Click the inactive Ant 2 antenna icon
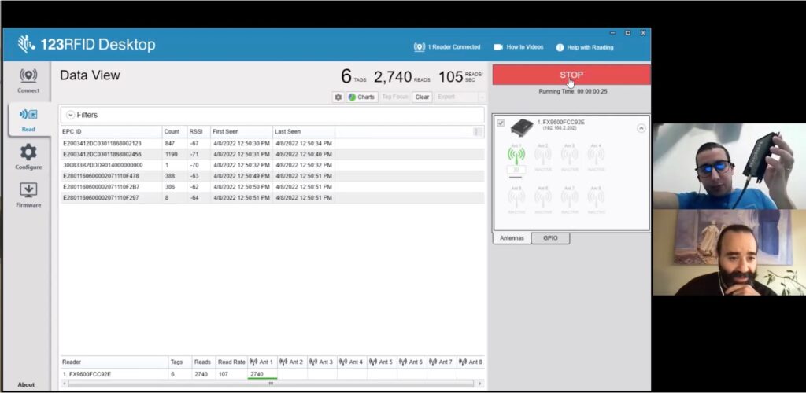 (x=543, y=156)
